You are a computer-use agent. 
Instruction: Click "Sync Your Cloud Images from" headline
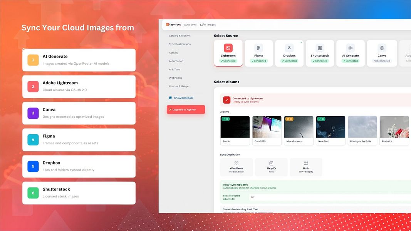(77, 28)
